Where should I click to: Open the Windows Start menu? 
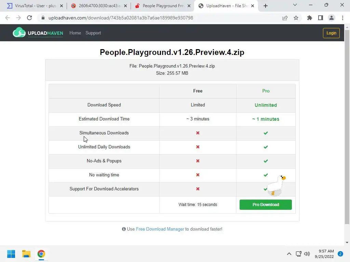[x=11, y=254]
